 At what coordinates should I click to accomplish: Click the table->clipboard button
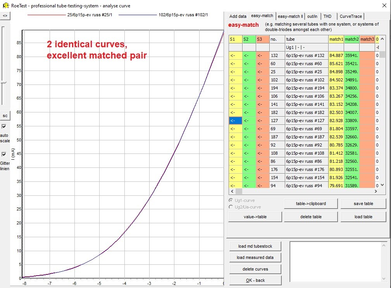(311, 203)
